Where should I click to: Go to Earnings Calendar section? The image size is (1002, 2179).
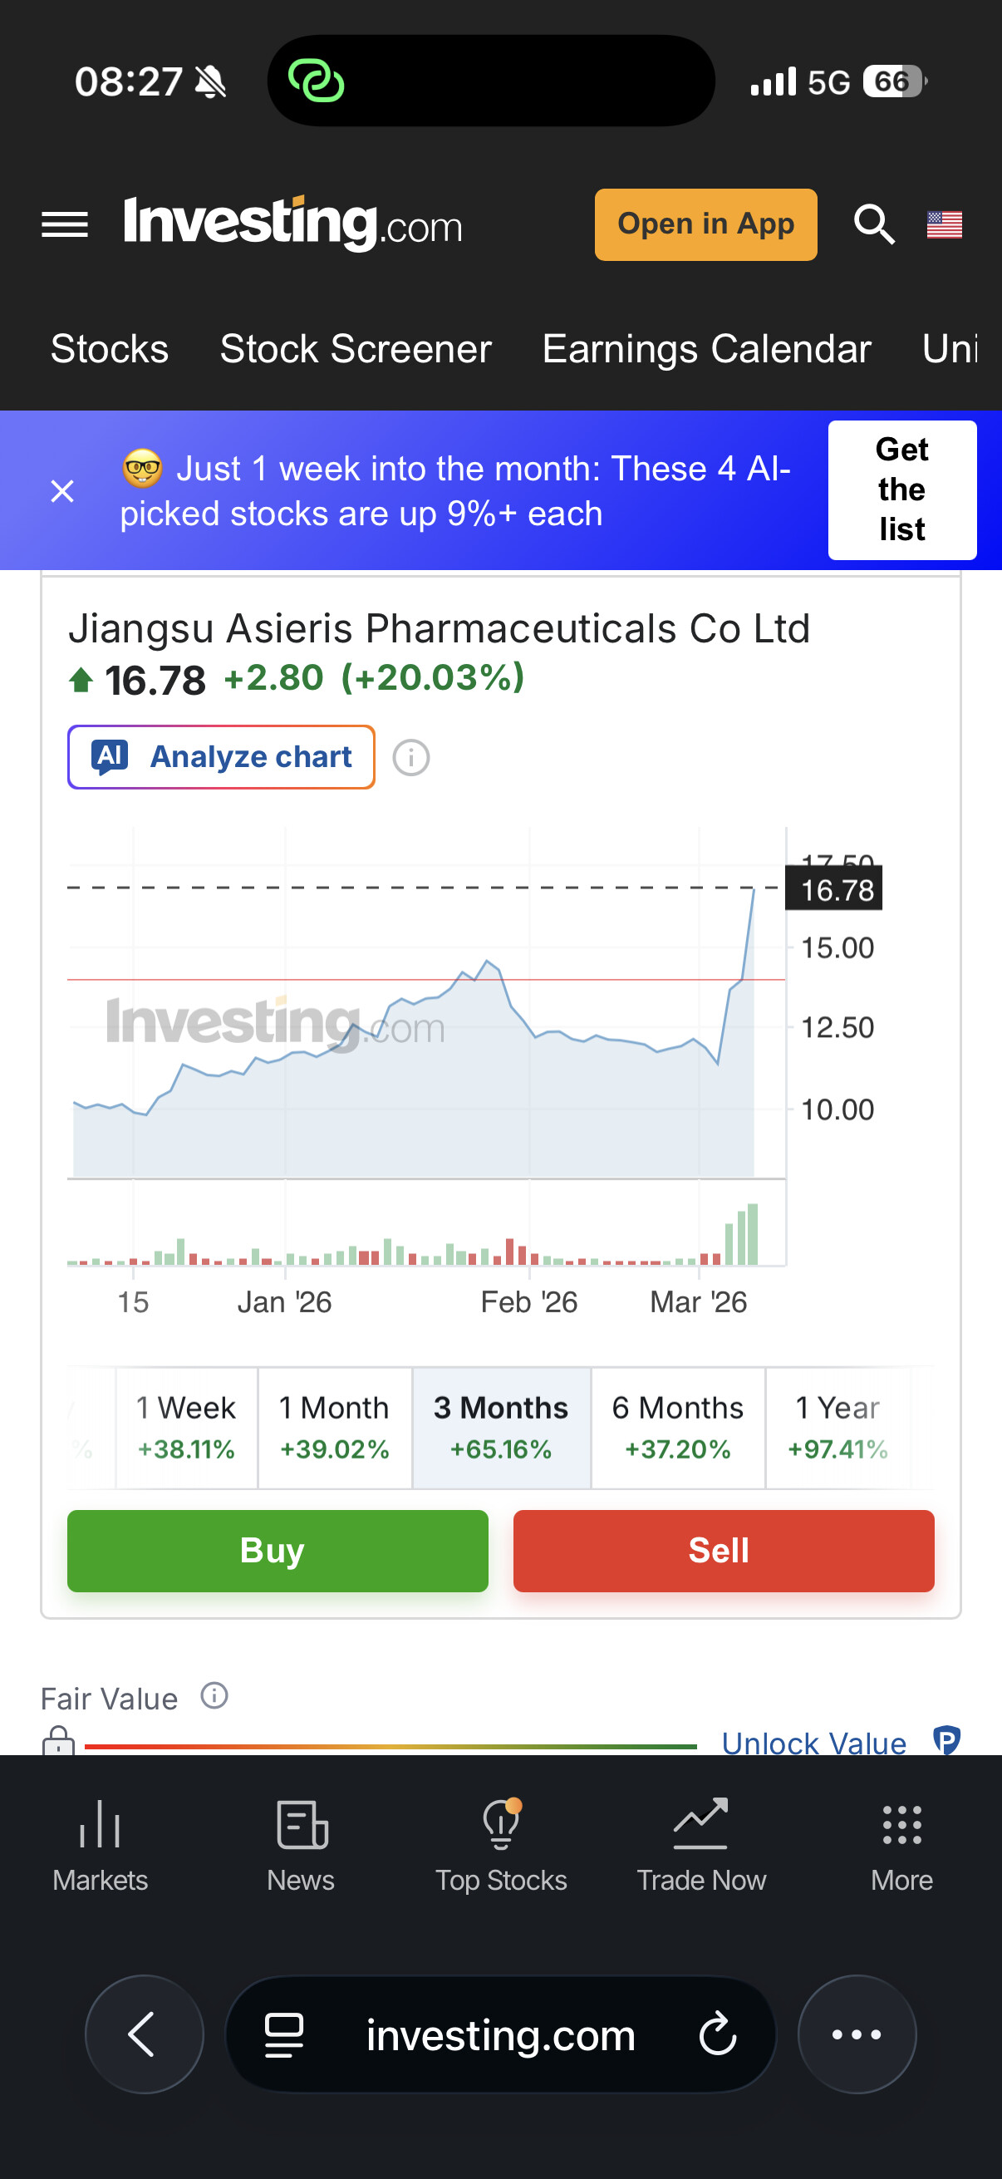[x=706, y=349]
